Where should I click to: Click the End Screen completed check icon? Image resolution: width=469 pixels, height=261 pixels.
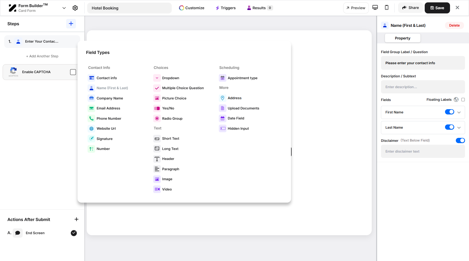[x=74, y=233]
